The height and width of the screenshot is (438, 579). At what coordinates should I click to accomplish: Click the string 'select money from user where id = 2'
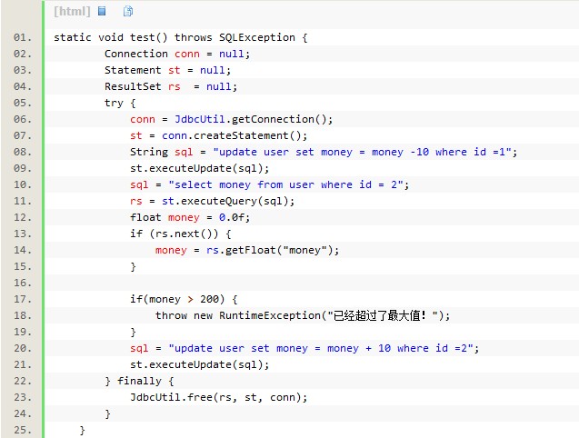click(286, 184)
